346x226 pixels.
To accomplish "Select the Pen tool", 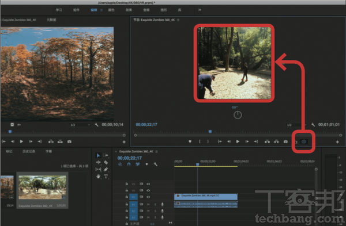I will pyautogui.click(x=106, y=170).
